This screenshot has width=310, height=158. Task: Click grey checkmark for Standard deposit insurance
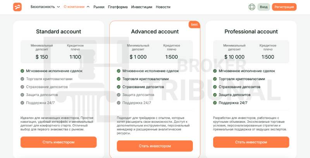22,87
